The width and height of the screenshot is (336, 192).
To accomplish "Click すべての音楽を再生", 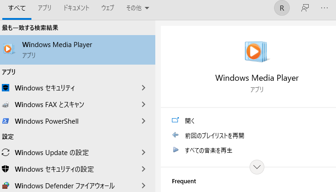I will tap(208, 150).
